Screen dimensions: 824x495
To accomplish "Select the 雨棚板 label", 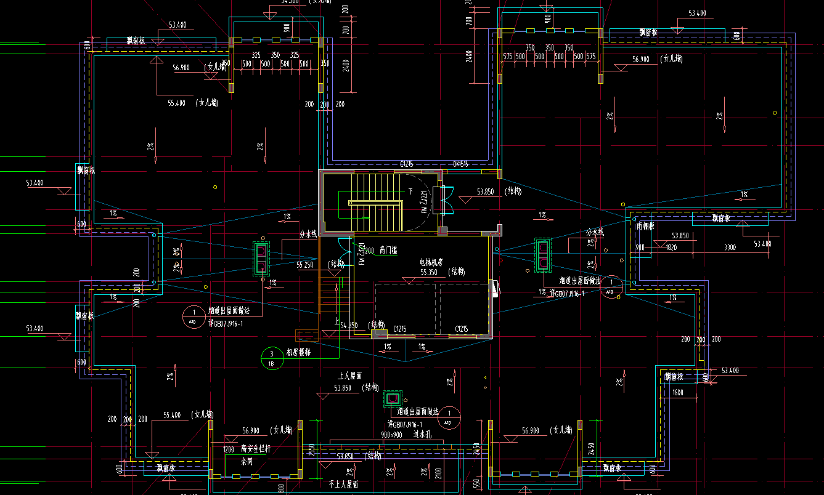I will [x=646, y=226].
